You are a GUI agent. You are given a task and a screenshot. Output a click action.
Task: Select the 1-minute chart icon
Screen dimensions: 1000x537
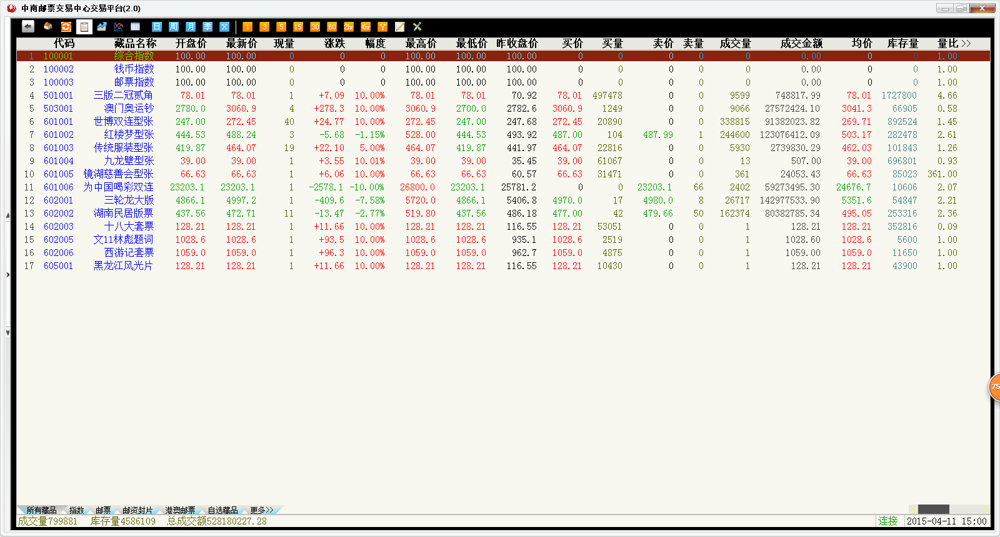click(x=247, y=27)
